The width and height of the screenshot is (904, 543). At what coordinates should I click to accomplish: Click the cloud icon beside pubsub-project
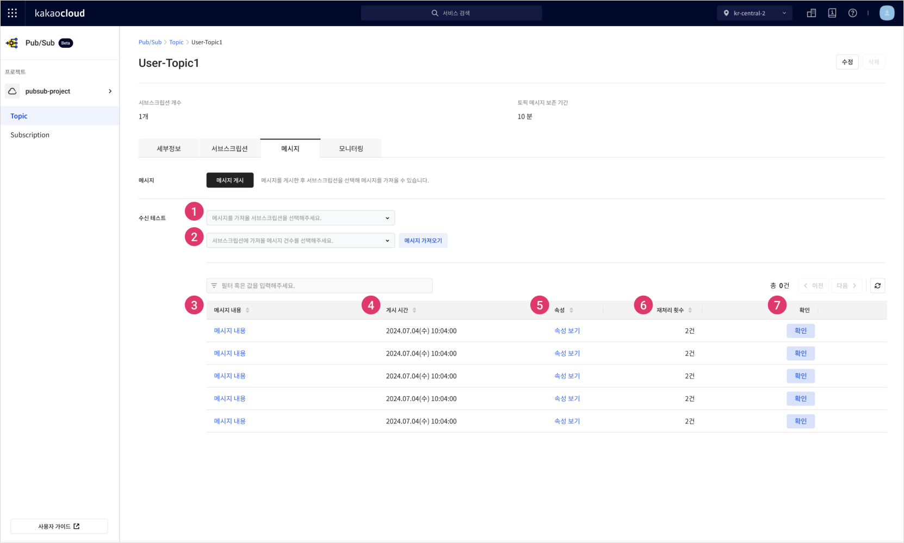pos(13,91)
